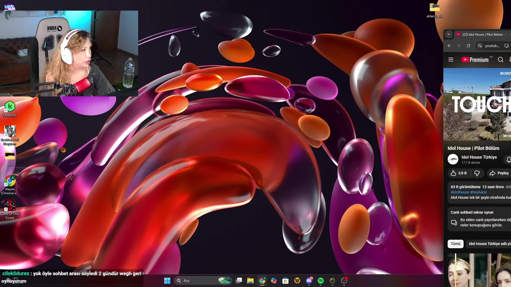Select the Aleyna Chrome shortcut icon
The image size is (511, 287).
[x=10, y=185]
